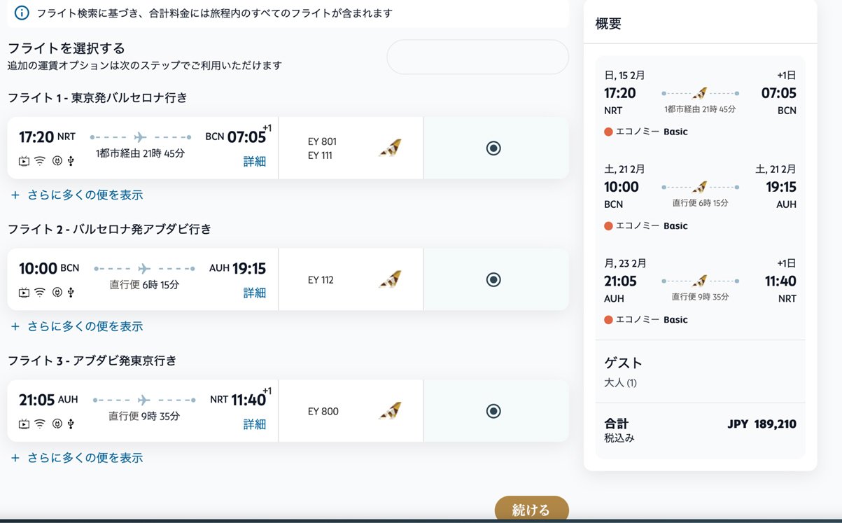Click the Wi-Fi icon on Tokyo–Barcelona flight
This screenshot has height=523, width=842.
tap(40, 161)
